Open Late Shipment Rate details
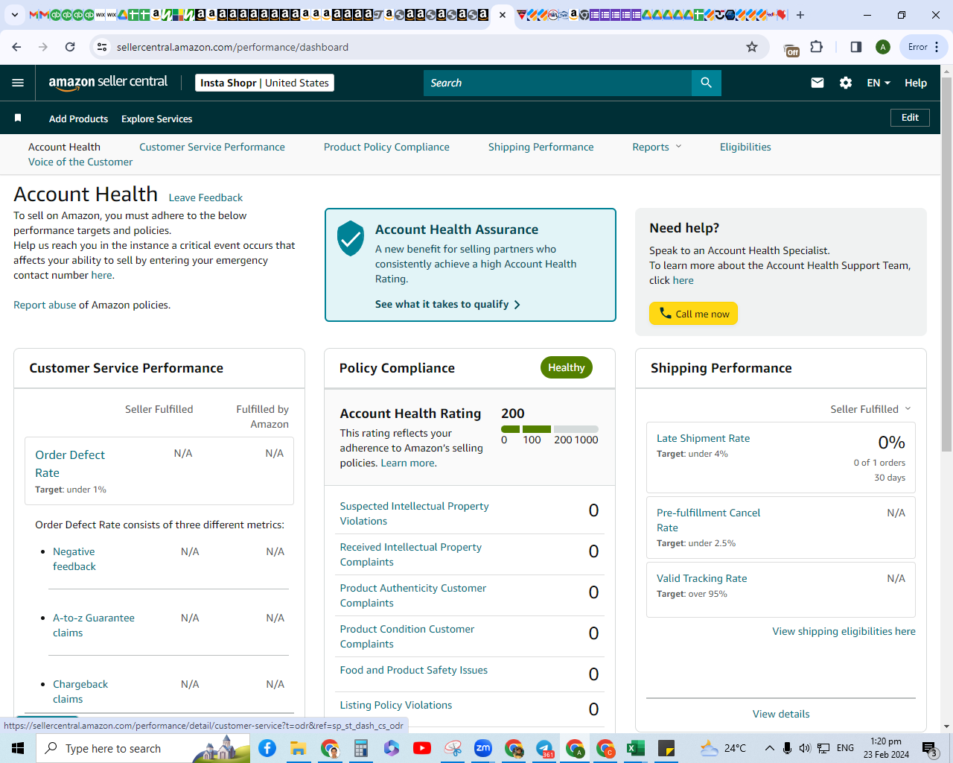 (703, 438)
